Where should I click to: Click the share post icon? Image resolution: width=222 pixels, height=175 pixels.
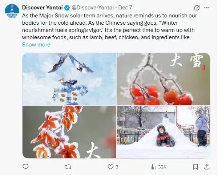point(207,167)
